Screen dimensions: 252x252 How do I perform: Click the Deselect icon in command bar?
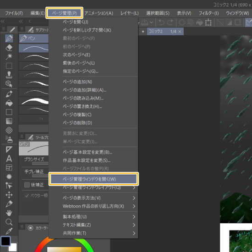[x=220, y=22]
